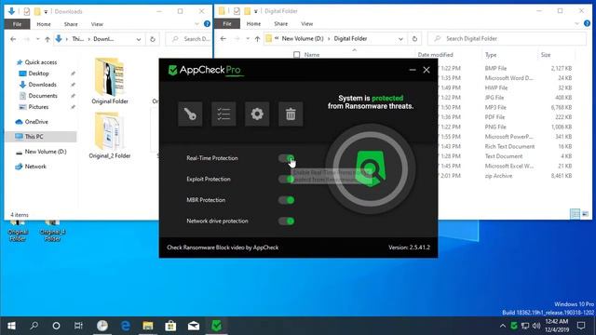Minimize the AppCheck Pro window
Image resolution: width=596 pixels, height=335 pixels.
pyautogui.click(x=413, y=70)
